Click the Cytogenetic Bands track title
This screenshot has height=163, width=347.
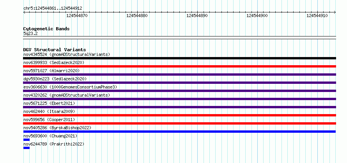pos(46,29)
